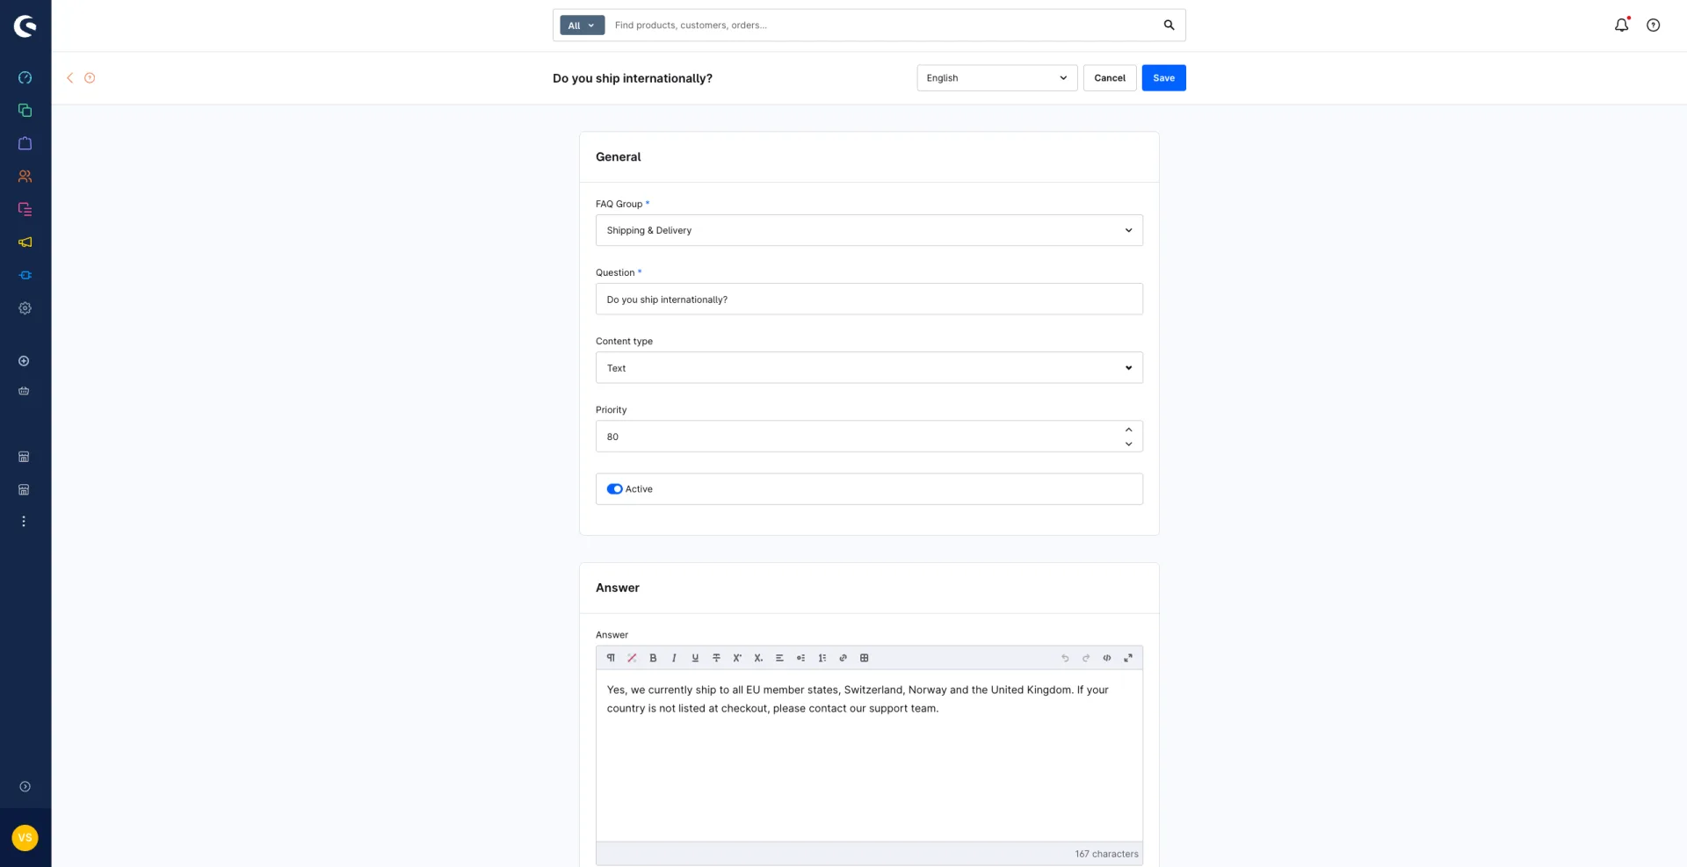The width and height of the screenshot is (1687, 867).
Task: Click the notifications bell icon
Action: [1621, 25]
